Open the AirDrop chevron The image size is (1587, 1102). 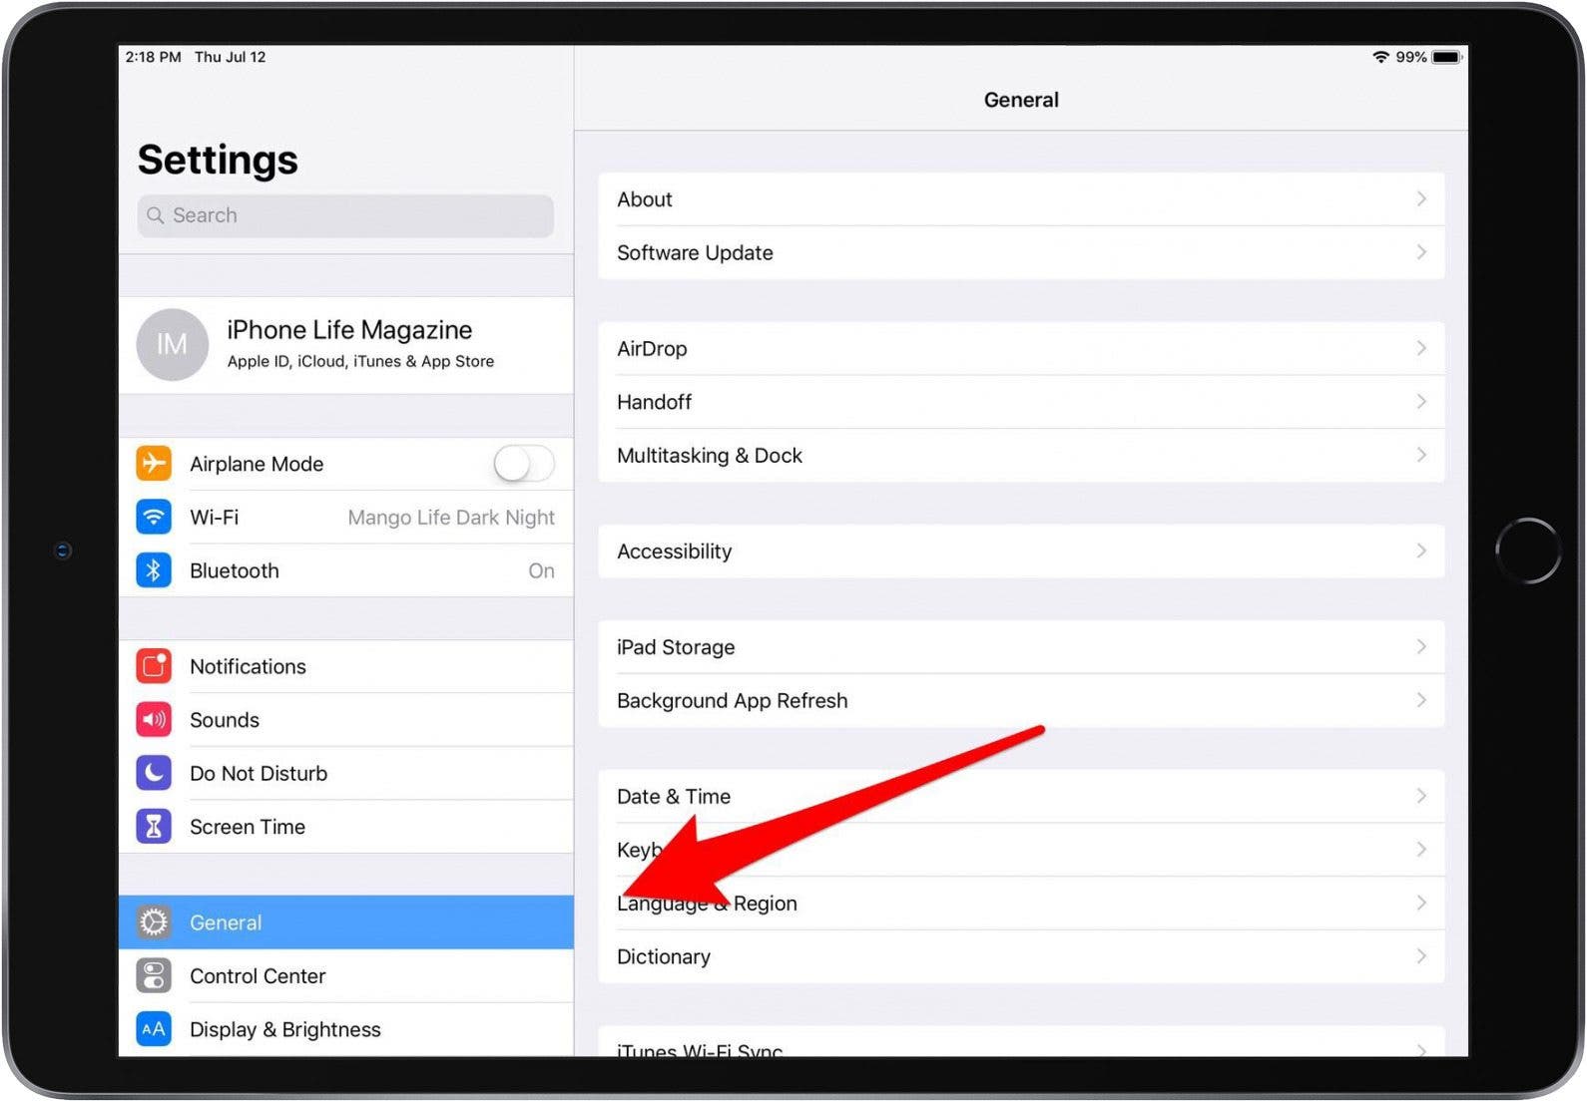tap(1421, 348)
